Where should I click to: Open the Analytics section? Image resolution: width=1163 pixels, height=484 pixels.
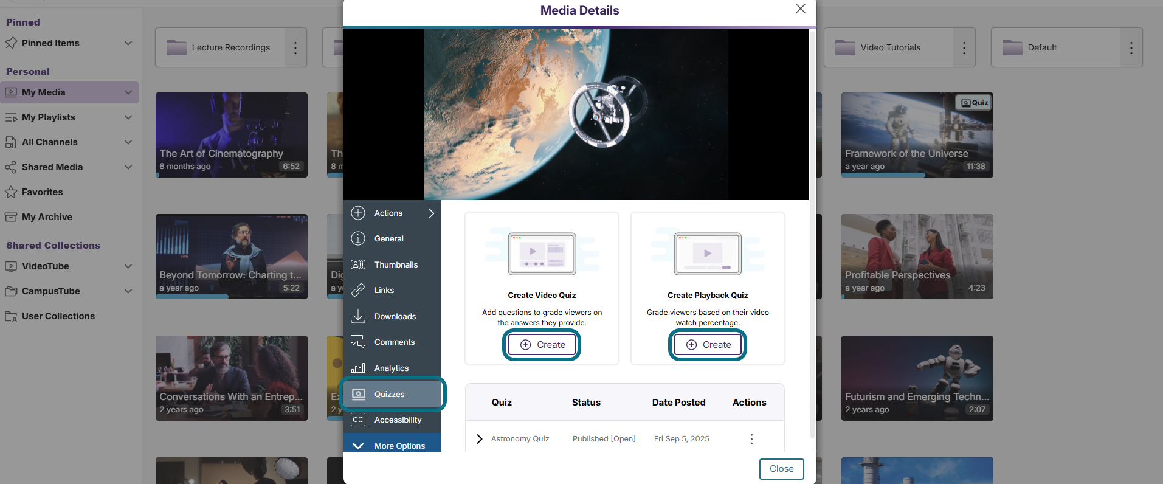point(392,368)
